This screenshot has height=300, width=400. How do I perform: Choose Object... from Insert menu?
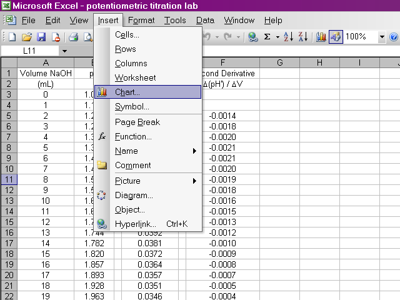point(147,210)
